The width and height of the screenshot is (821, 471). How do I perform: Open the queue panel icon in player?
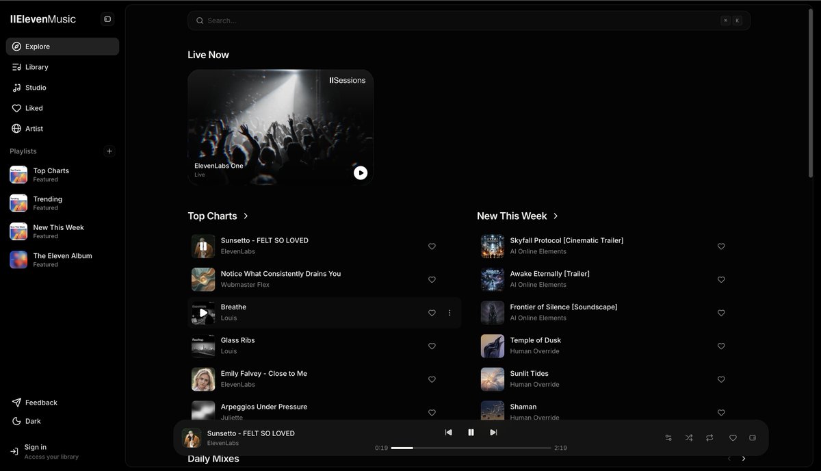click(x=753, y=437)
